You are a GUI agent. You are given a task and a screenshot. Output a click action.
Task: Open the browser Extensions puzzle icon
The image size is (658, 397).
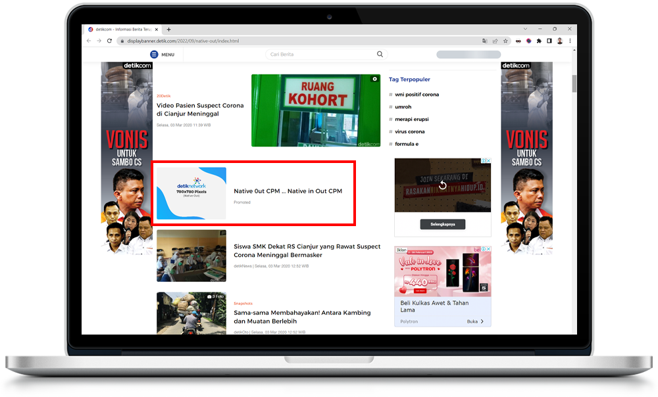pyautogui.click(x=539, y=41)
